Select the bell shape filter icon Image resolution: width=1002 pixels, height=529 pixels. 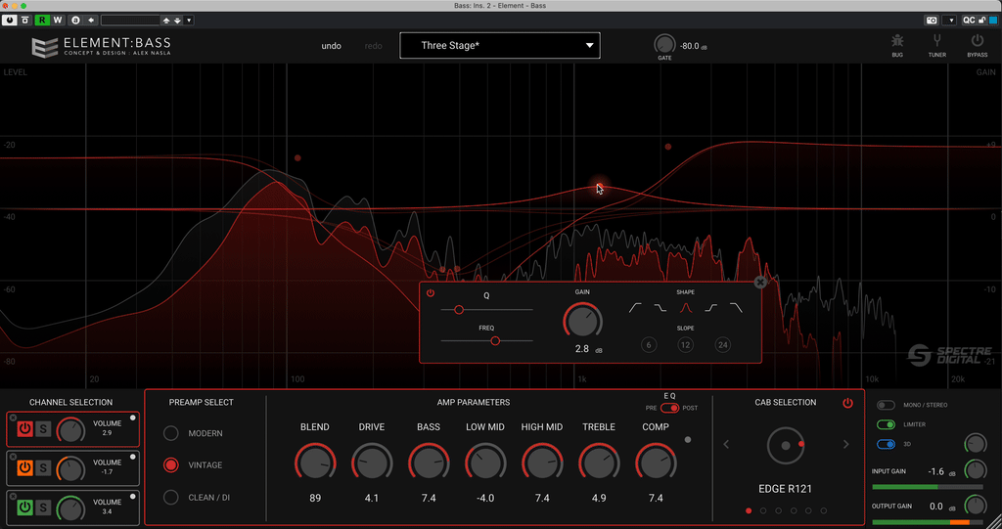(x=685, y=308)
